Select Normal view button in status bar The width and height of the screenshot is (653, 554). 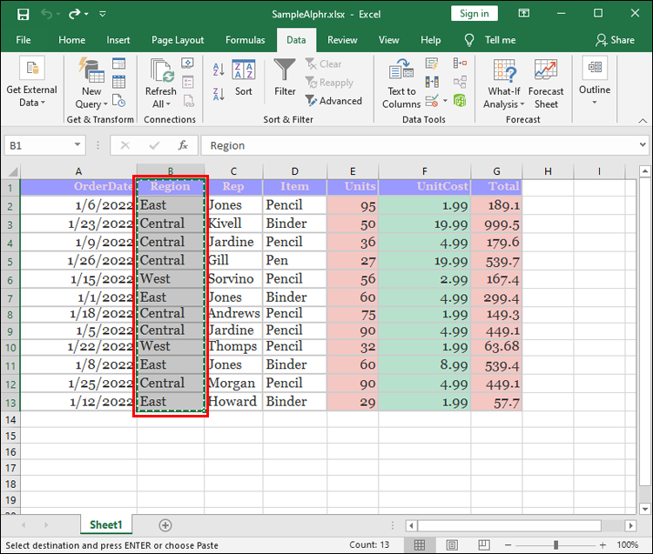(420, 545)
